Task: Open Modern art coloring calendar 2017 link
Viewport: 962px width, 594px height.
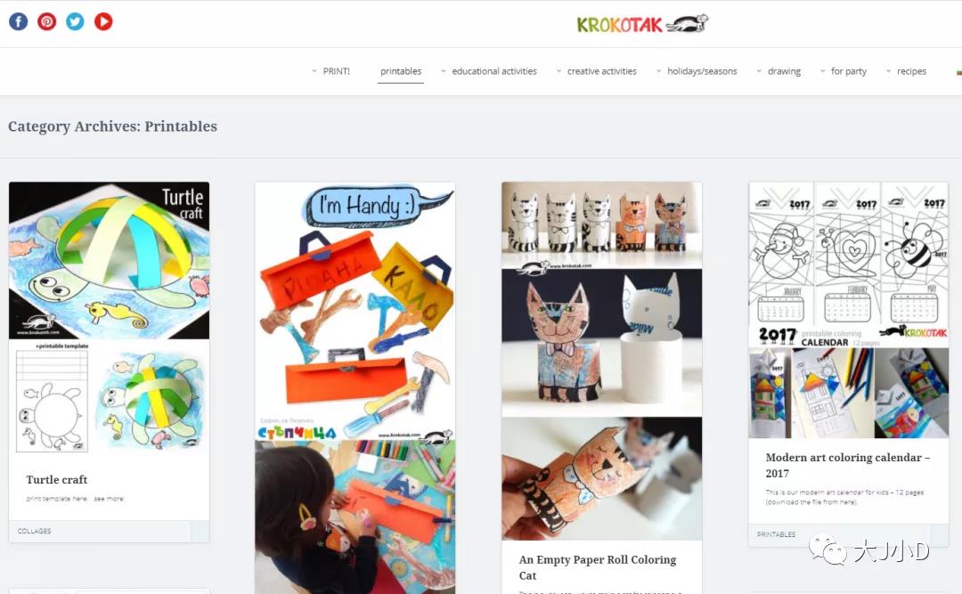Action: click(847, 465)
